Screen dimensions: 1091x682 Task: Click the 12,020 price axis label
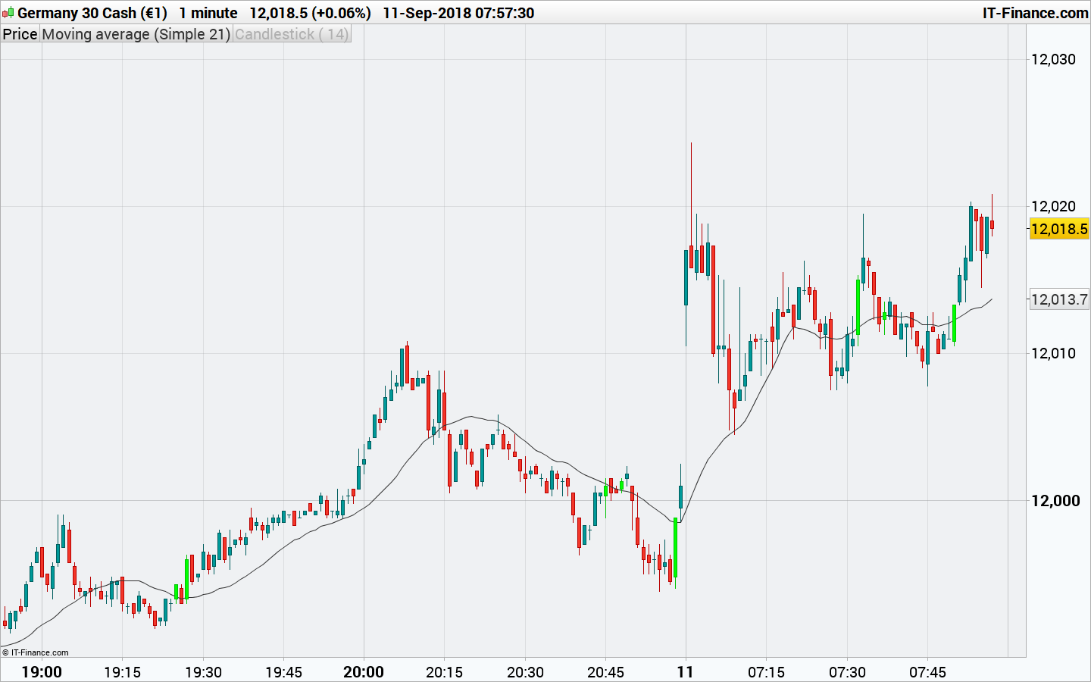[1053, 206]
